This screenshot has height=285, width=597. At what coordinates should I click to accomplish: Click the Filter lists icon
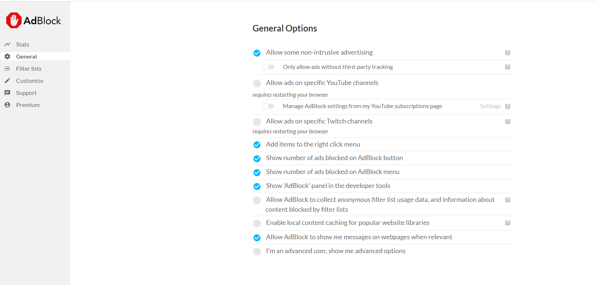coord(7,69)
